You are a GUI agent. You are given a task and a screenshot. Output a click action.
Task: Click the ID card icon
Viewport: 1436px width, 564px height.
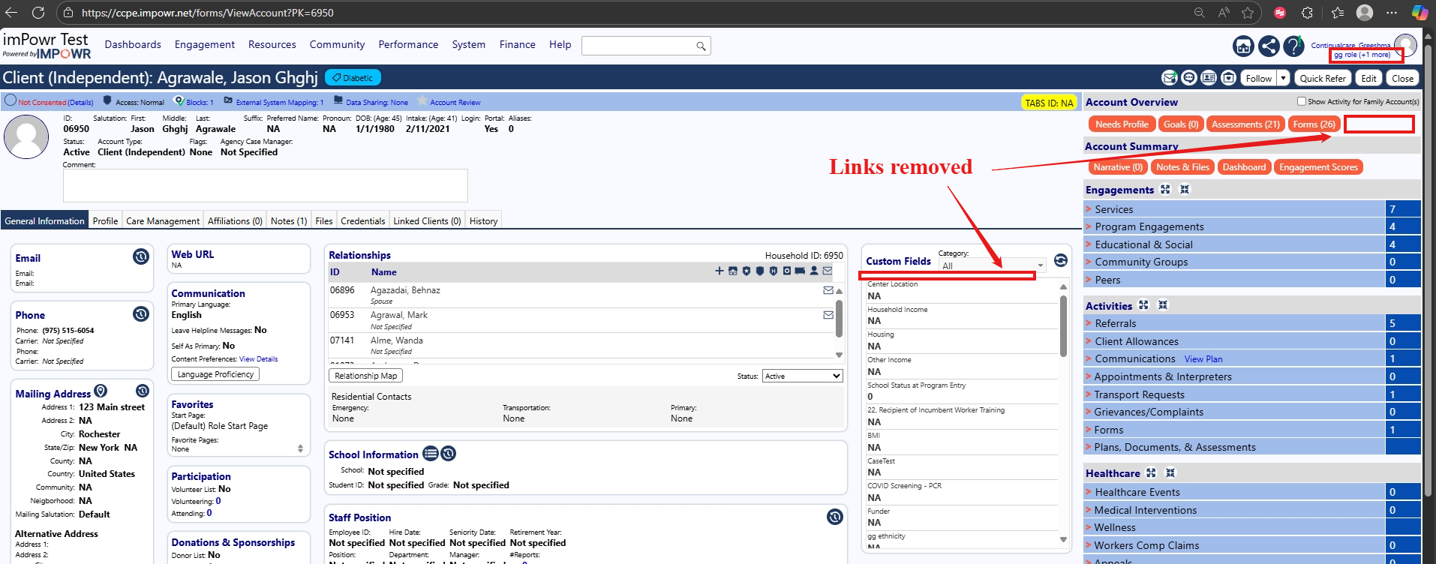coord(1209,78)
